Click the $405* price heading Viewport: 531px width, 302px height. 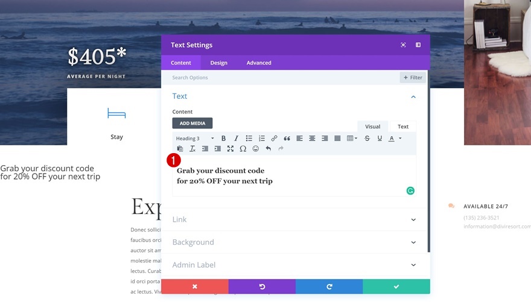click(97, 56)
